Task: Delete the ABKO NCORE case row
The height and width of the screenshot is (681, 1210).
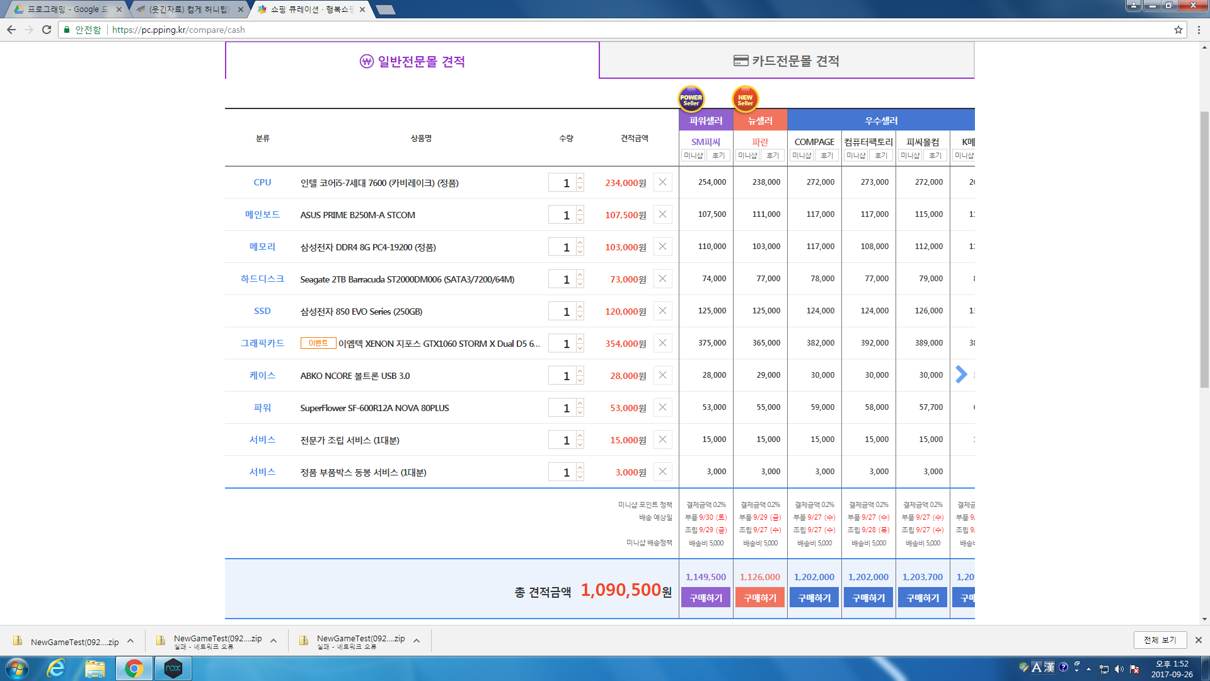Action: click(x=662, y=375)
